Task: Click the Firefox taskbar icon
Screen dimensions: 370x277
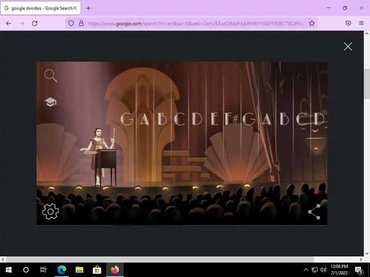Action: 115,270
